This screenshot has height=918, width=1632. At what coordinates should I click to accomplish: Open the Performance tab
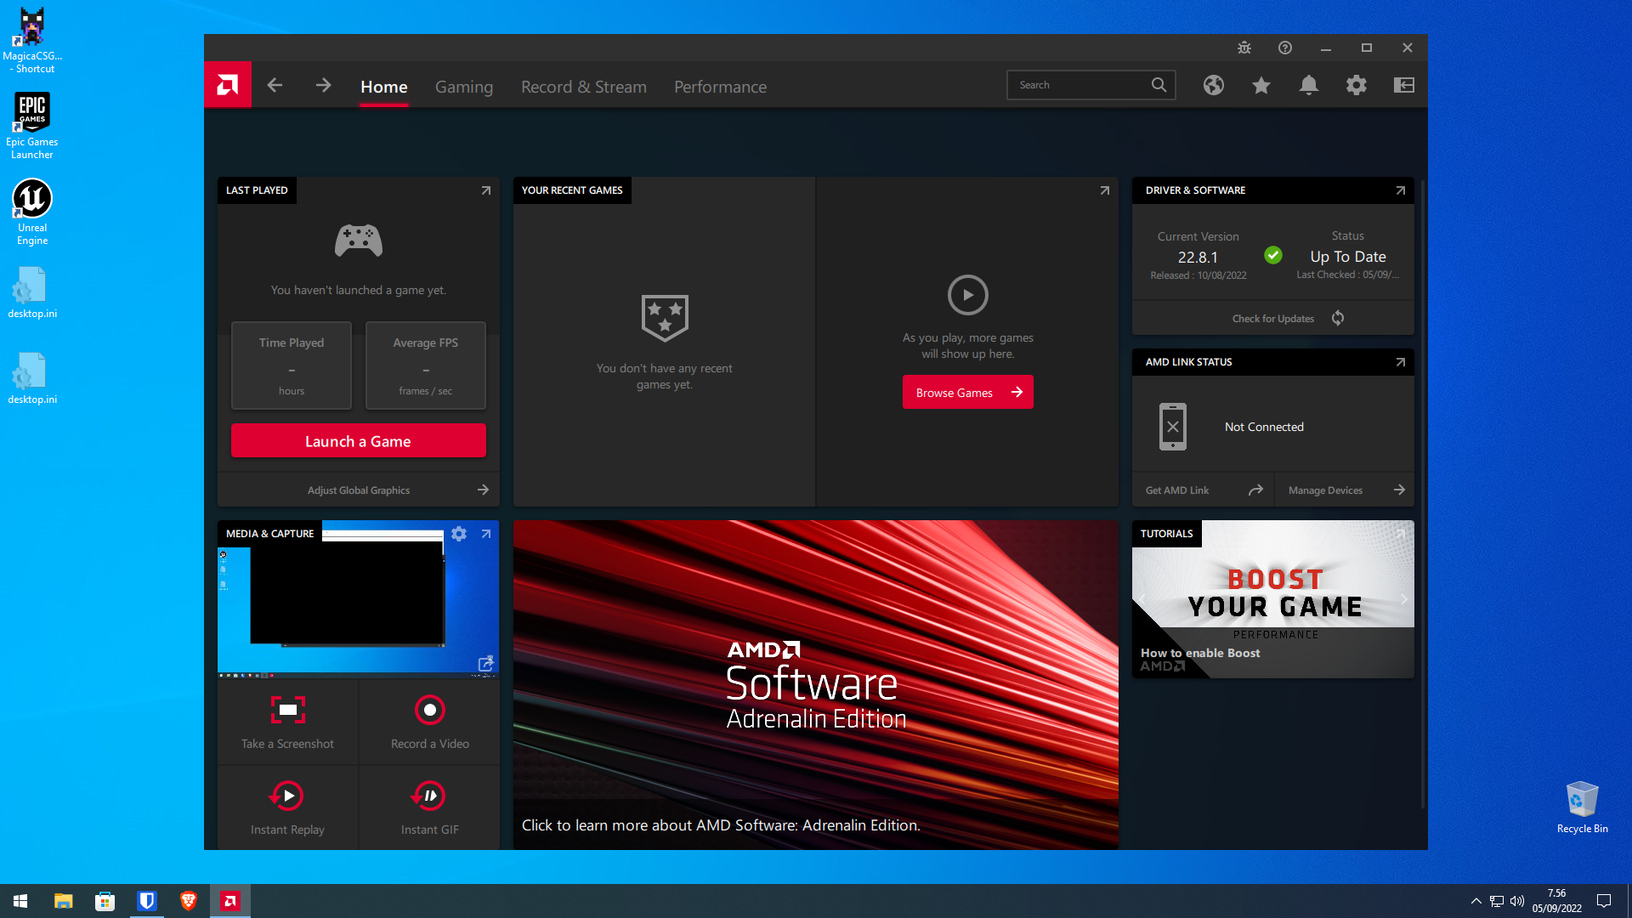(719, 87)
